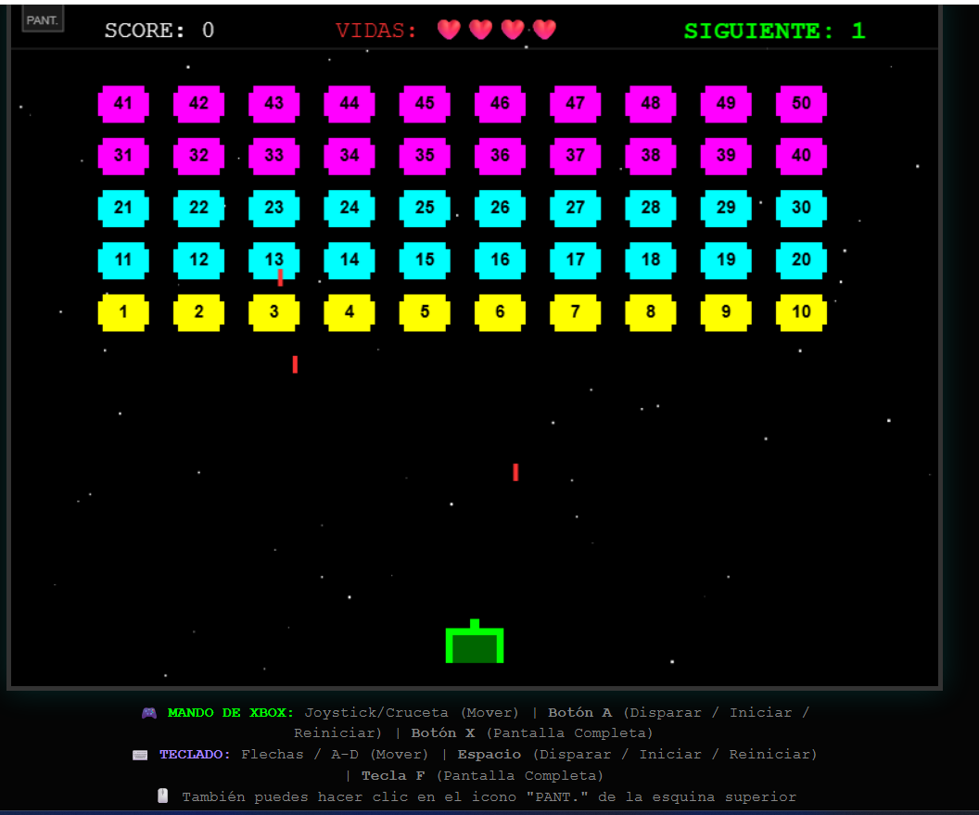Click magenta block number 48
Viewport: 979px width, 815px height.
coord(651,104)
